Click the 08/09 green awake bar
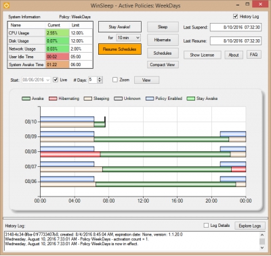The image size is (271, 256). (161, 139)
